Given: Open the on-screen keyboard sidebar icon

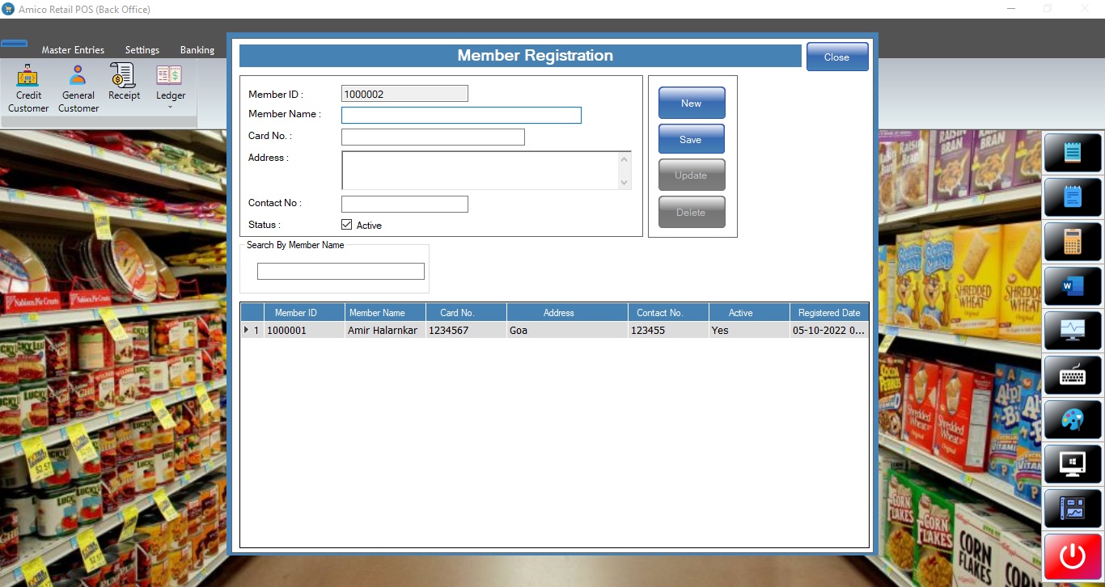Looking at the screenshot, I should 1073,375.
